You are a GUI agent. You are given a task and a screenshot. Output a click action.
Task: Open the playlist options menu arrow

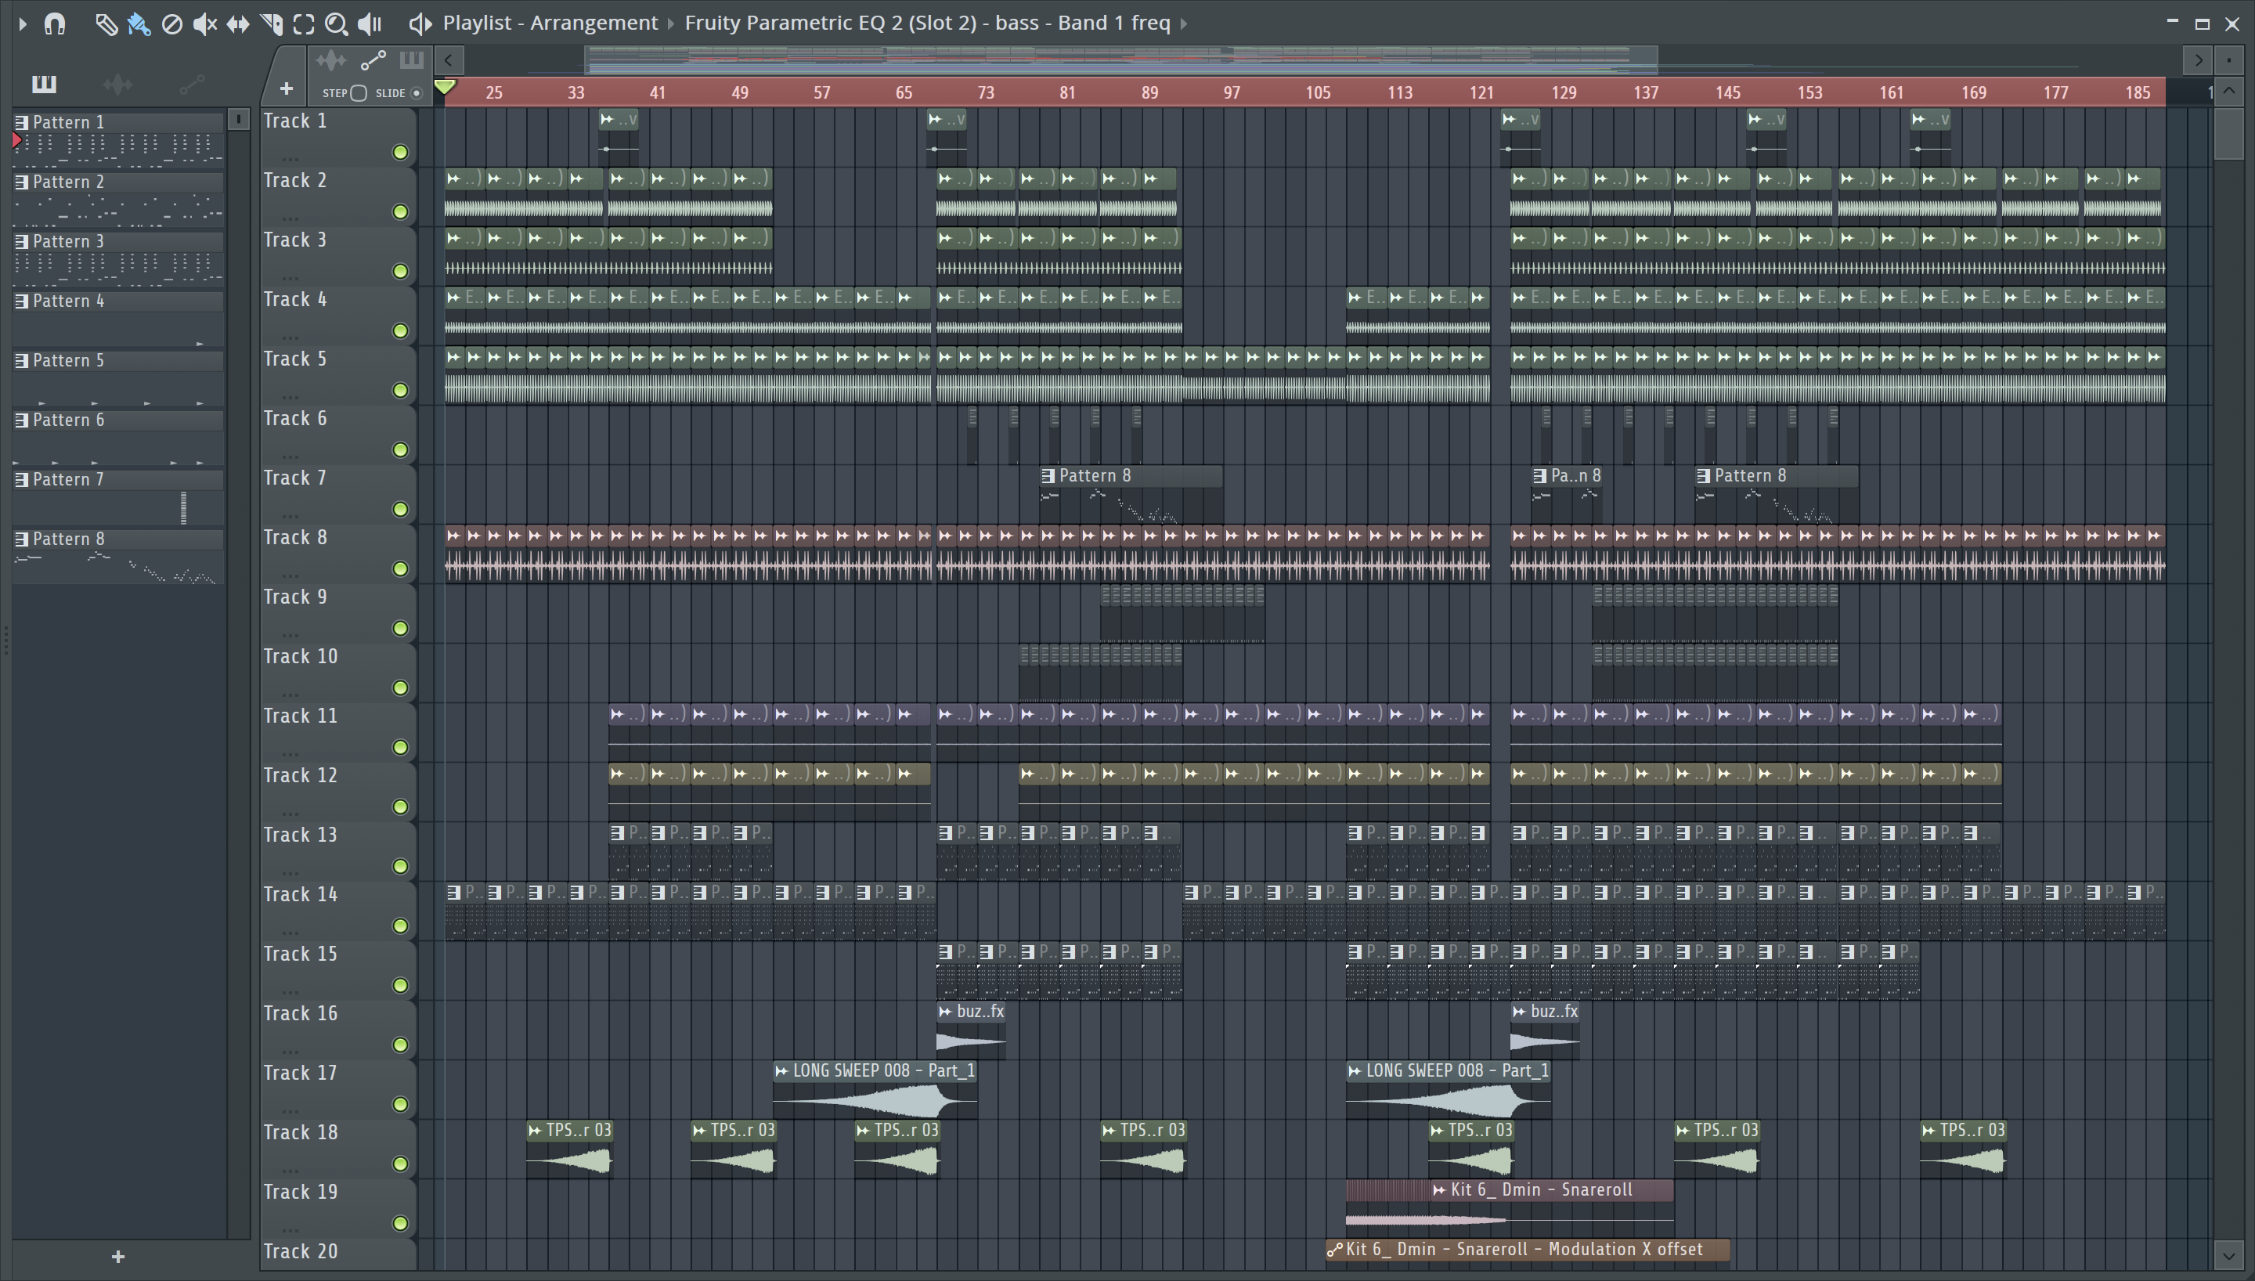(x=23, y=23)
